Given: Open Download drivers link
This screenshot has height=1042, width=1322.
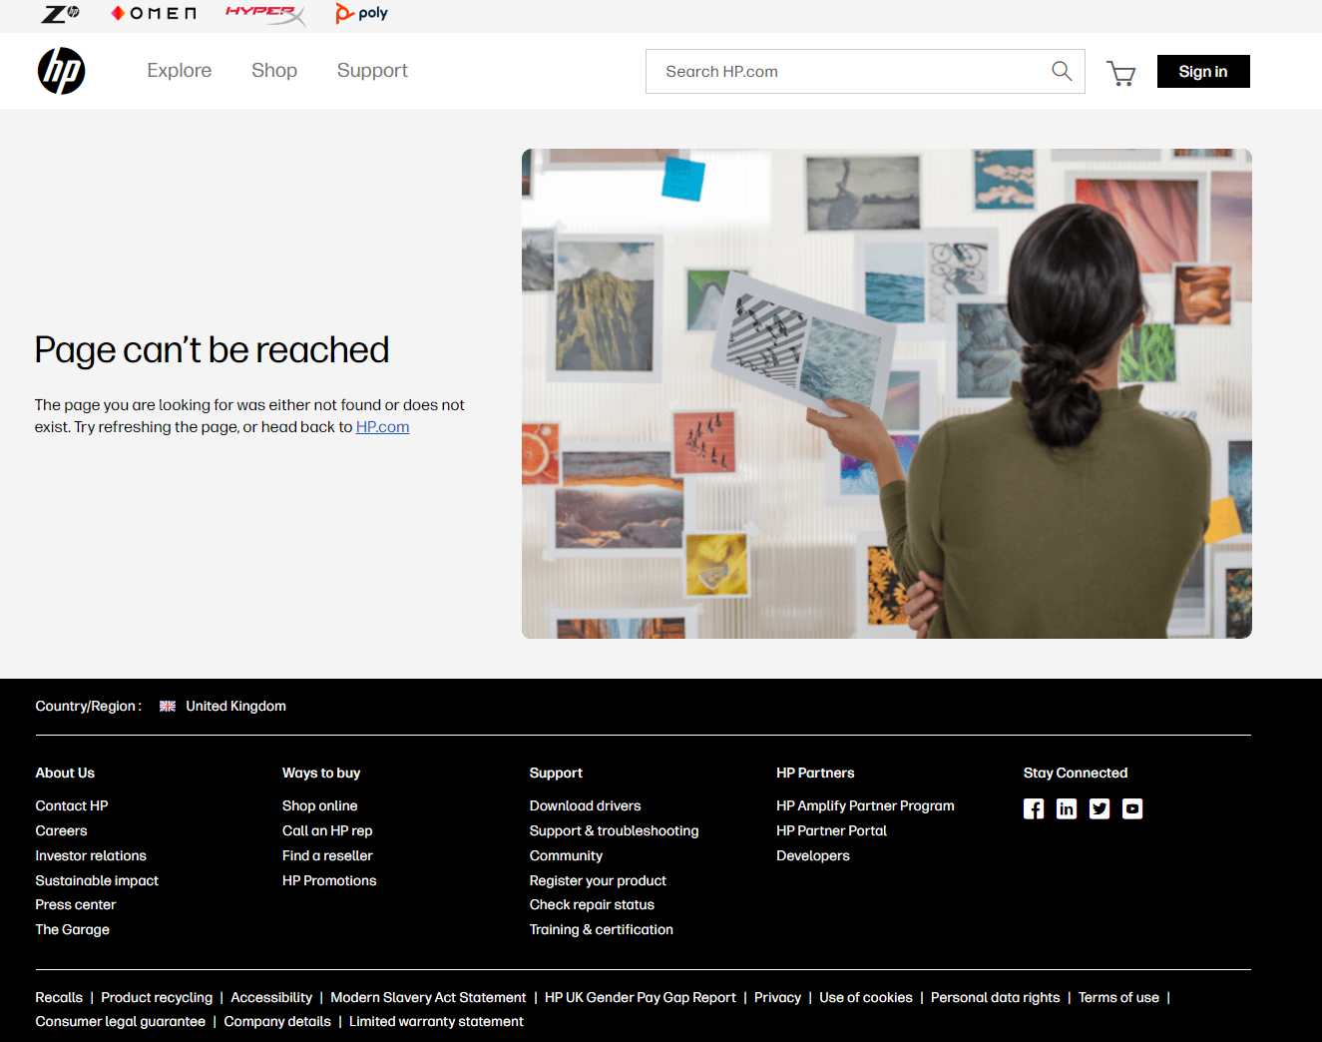Looking at the screenshot, I should pyautogui.click(x=586, y=805).
